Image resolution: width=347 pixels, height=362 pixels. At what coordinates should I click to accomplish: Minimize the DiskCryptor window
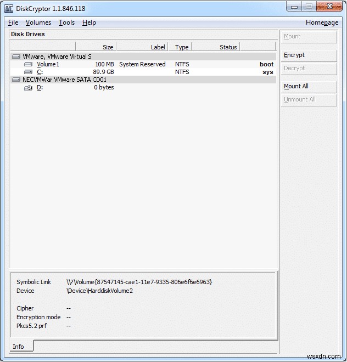pos(294,7)
